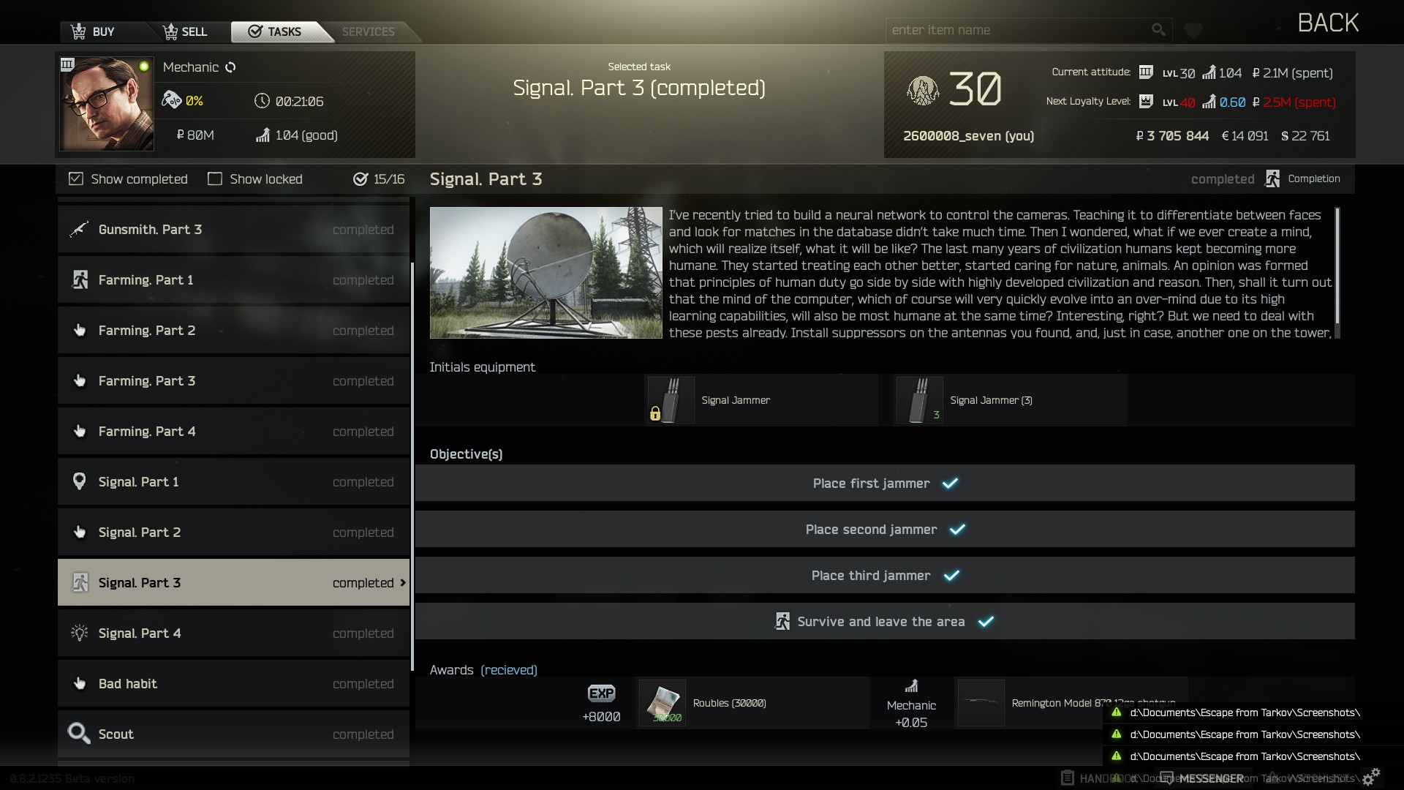This screenshot has width=1404, height=790.
Task: Click the BACK button
Action: (x=1328, y=23)
